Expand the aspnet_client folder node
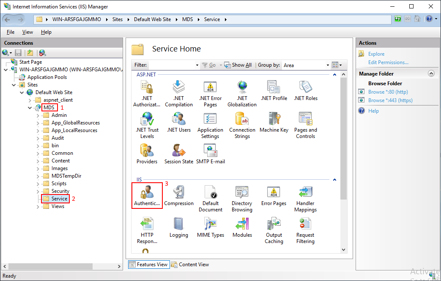Screen dimensions: 441x281 pyautogui.click(x=30, y=100)
